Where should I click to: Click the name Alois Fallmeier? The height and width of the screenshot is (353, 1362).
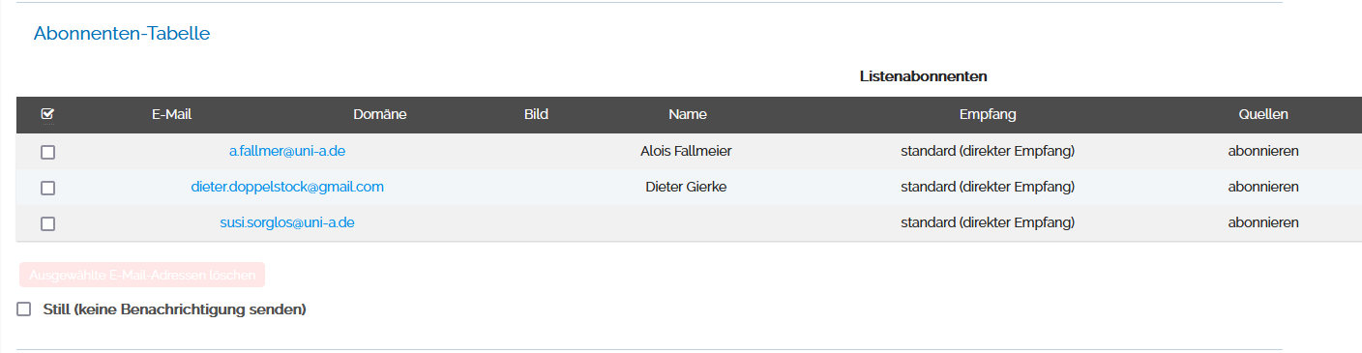686,151
